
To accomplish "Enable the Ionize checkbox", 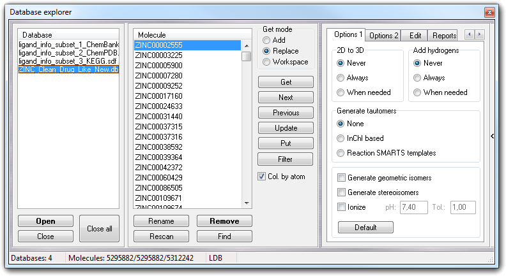I will click(x=342, y=207).
